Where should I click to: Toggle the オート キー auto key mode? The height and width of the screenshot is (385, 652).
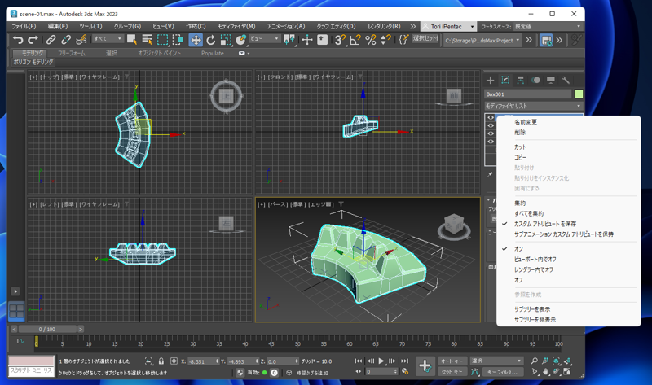coord(452,361)
